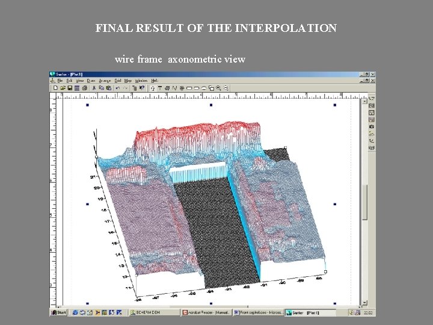Click the Open file folder icon

coord(63,88)
